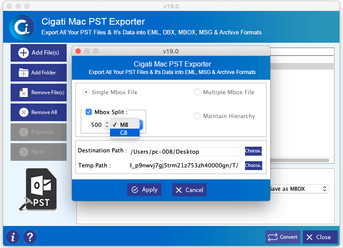
Task: Click Choose for Destination Path
Action: pos(253,151)
